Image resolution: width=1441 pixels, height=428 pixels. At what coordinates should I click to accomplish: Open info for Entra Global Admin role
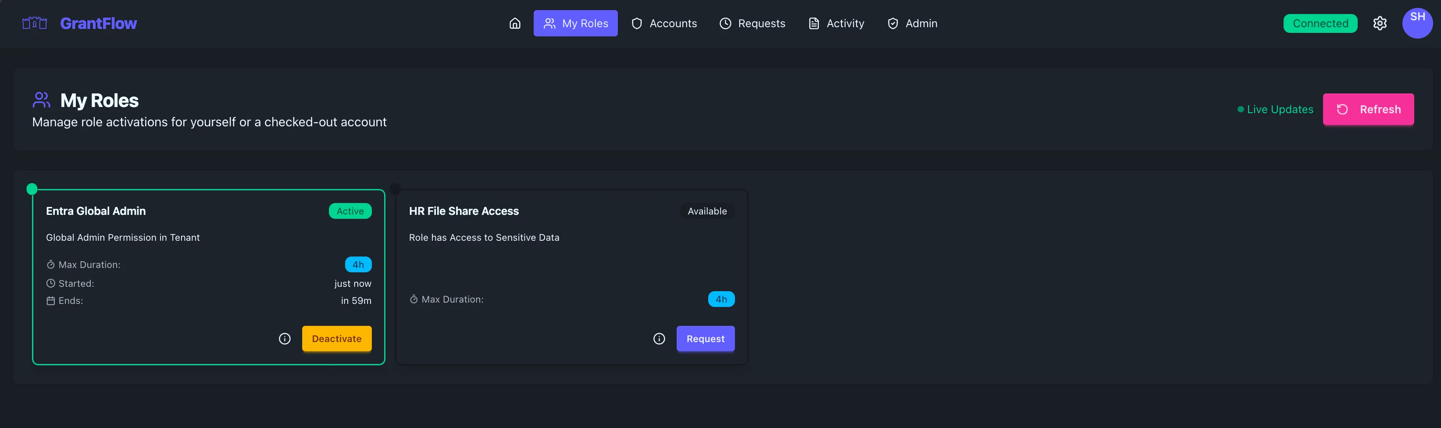click(x=285, y=339)
